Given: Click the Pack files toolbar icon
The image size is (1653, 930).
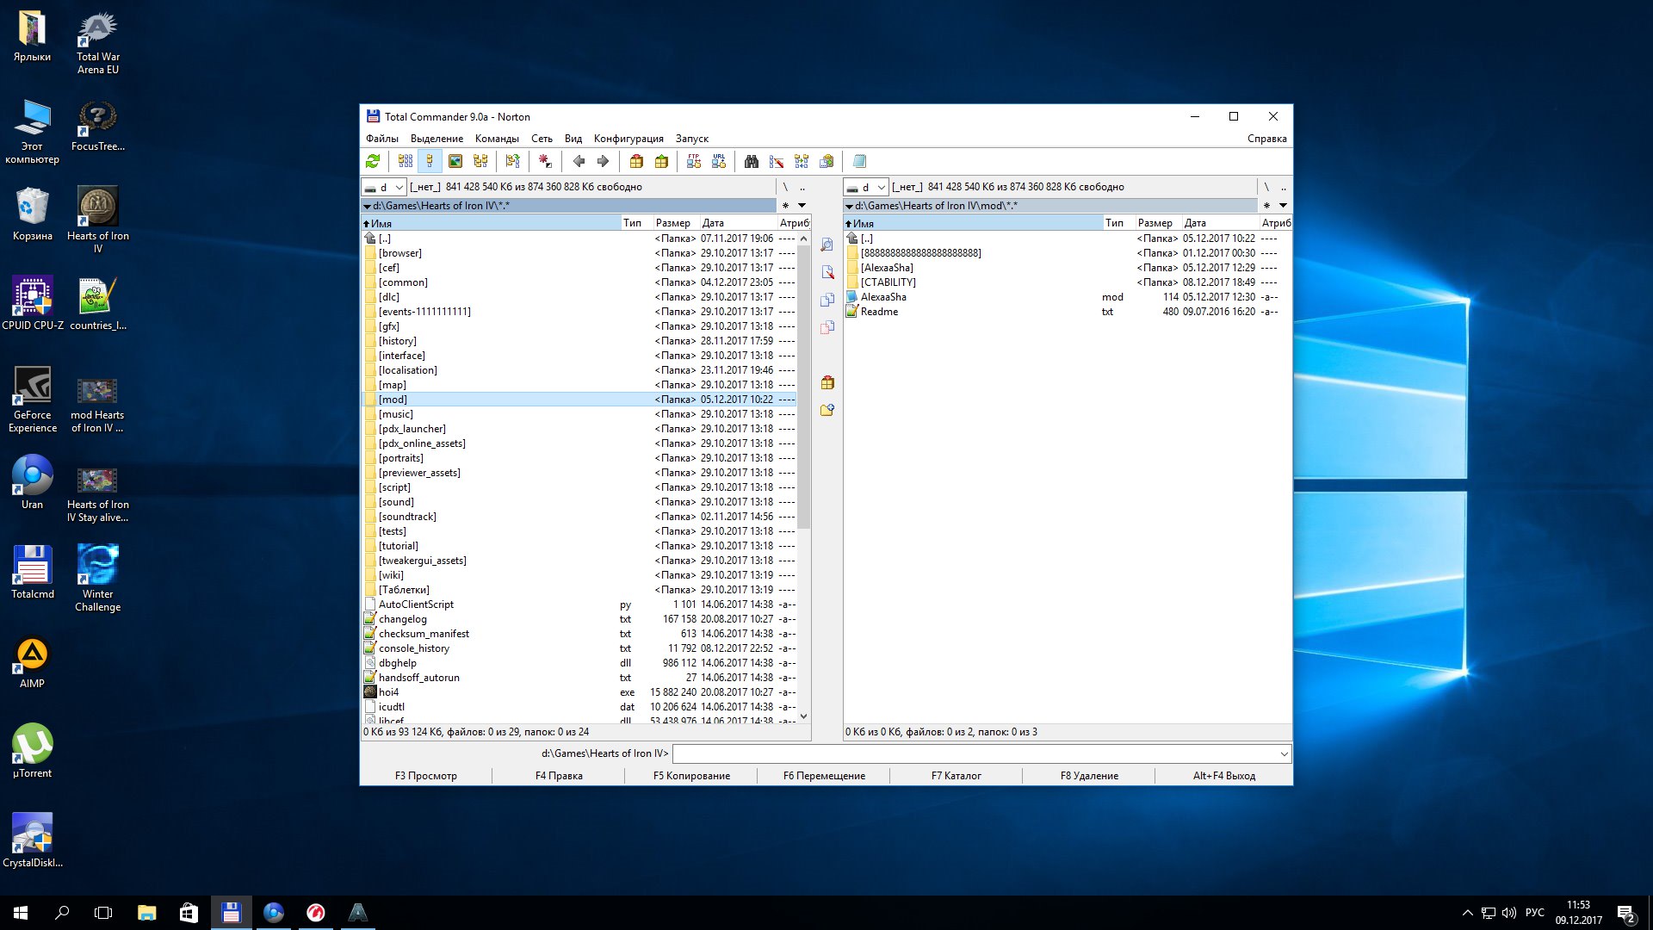Looking at the screenshot, I should (636, 161).
